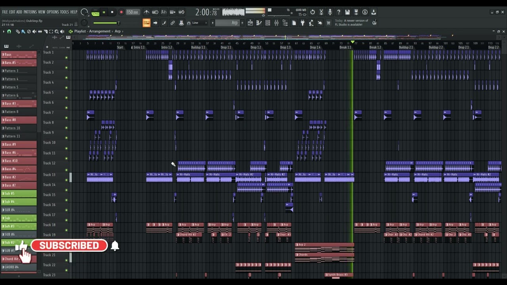Open the shopping cart content library
Viewport: 507px width, 285px height.
tap(328, 23)
